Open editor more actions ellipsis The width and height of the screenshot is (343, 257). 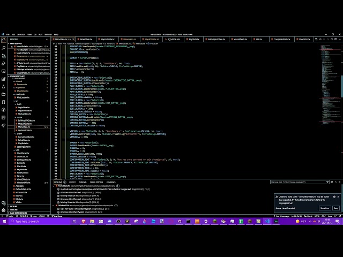tap(340, 39)
